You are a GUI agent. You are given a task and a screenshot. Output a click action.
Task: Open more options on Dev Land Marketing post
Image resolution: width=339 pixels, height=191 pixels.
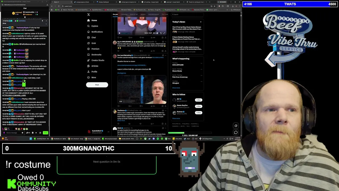point(165,55)
